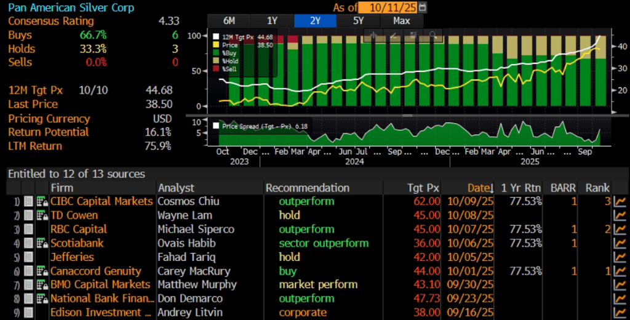Open the trend chart icon for CIBC Capital Markets

pyautogui.click(x=620, y=201)
